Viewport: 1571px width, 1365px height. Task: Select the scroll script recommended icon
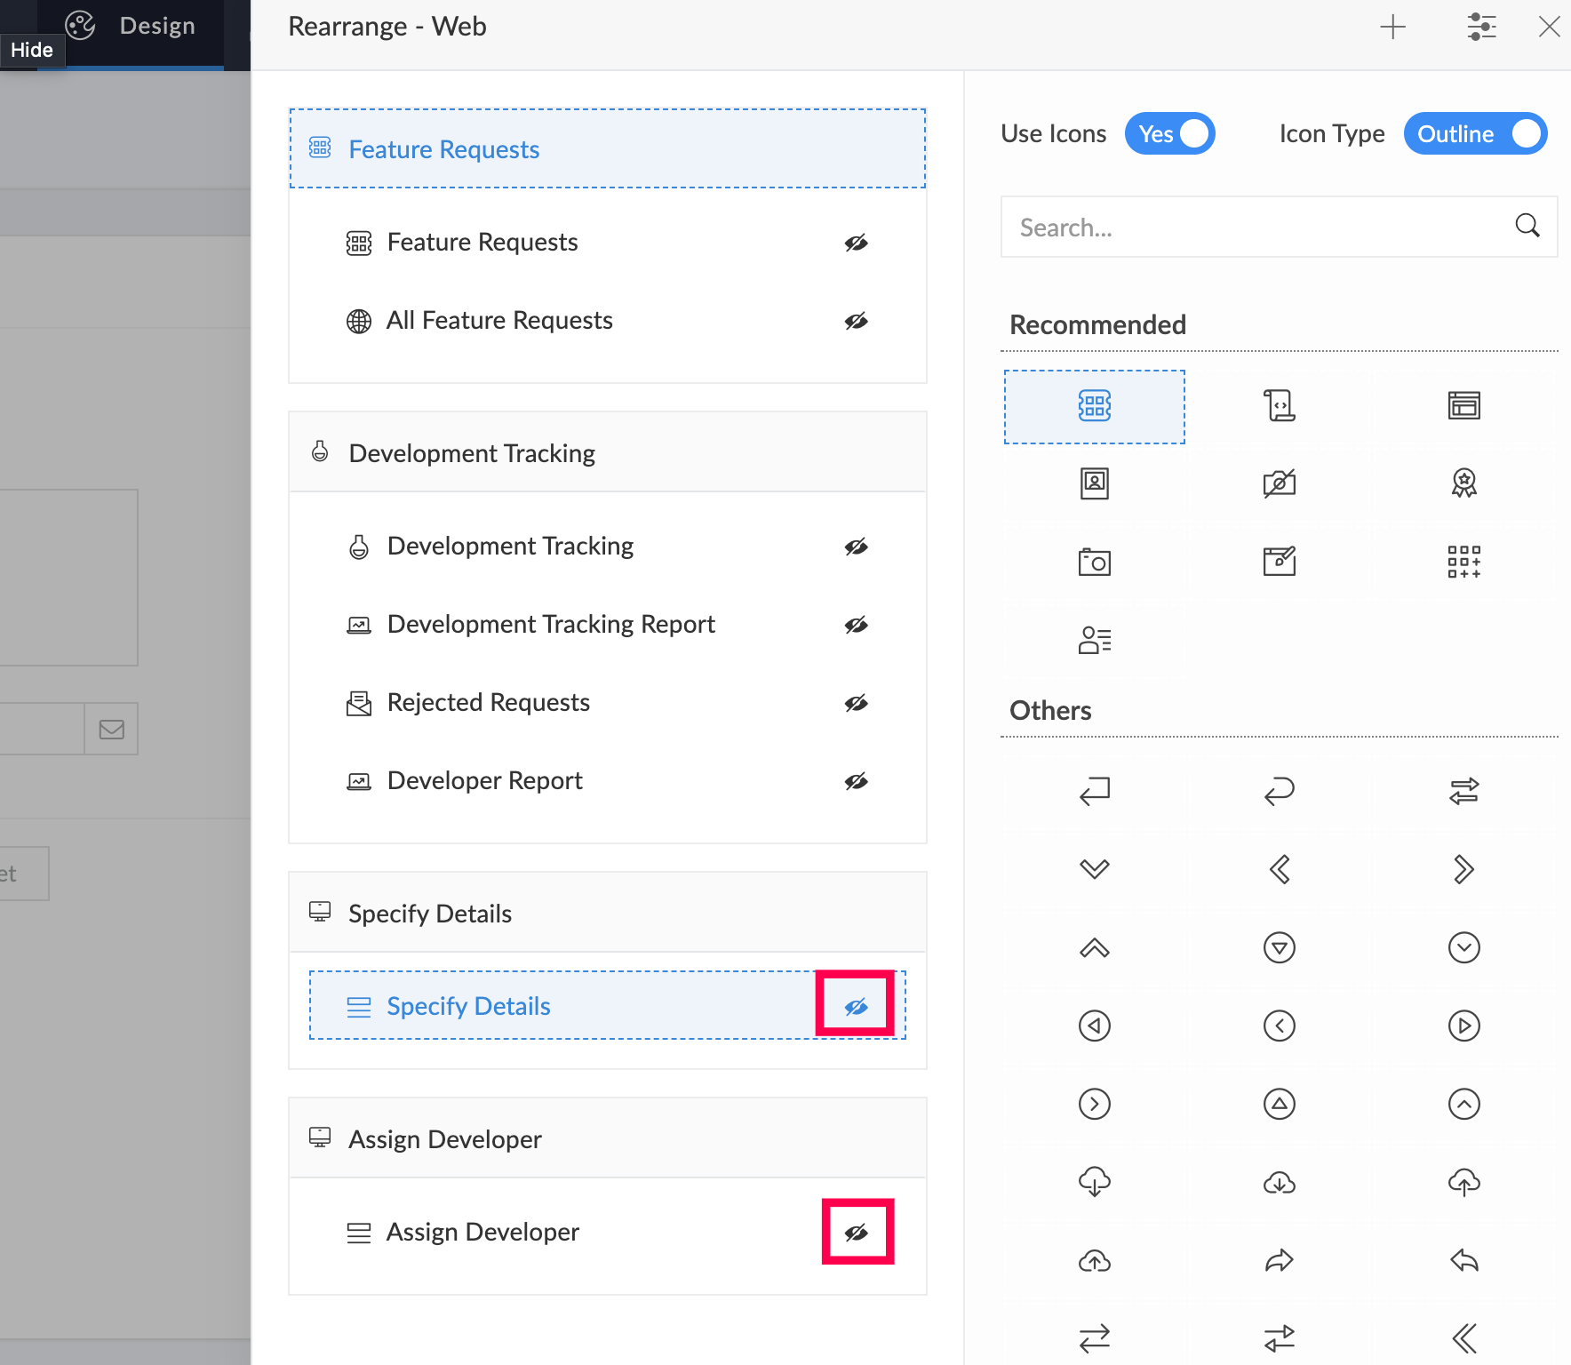click(1280, 406)
